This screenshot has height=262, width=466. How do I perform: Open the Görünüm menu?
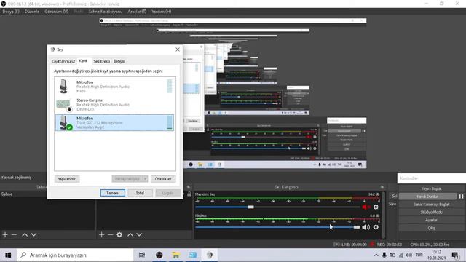[57, 12]
